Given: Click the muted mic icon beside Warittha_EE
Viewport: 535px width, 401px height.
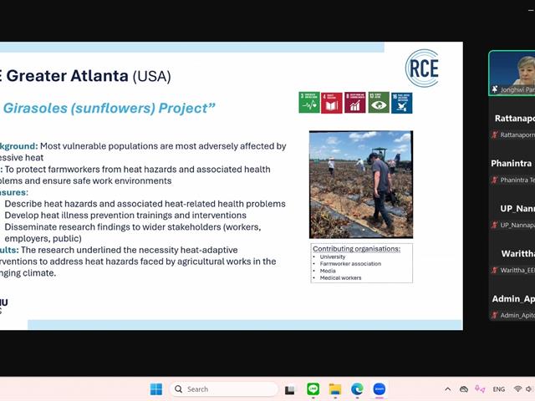Looking at the screenshot, I should coord(494,270).
